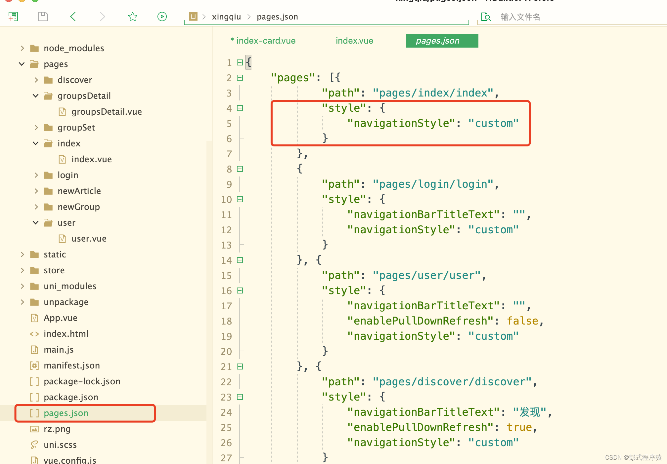Open manifest.json in the file tree

pyautogui.click(x=72, y=366)
